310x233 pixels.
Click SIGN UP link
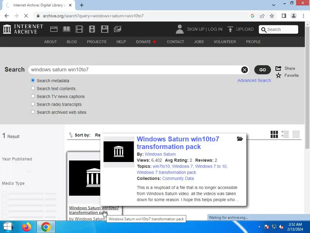tap(196, 29)
